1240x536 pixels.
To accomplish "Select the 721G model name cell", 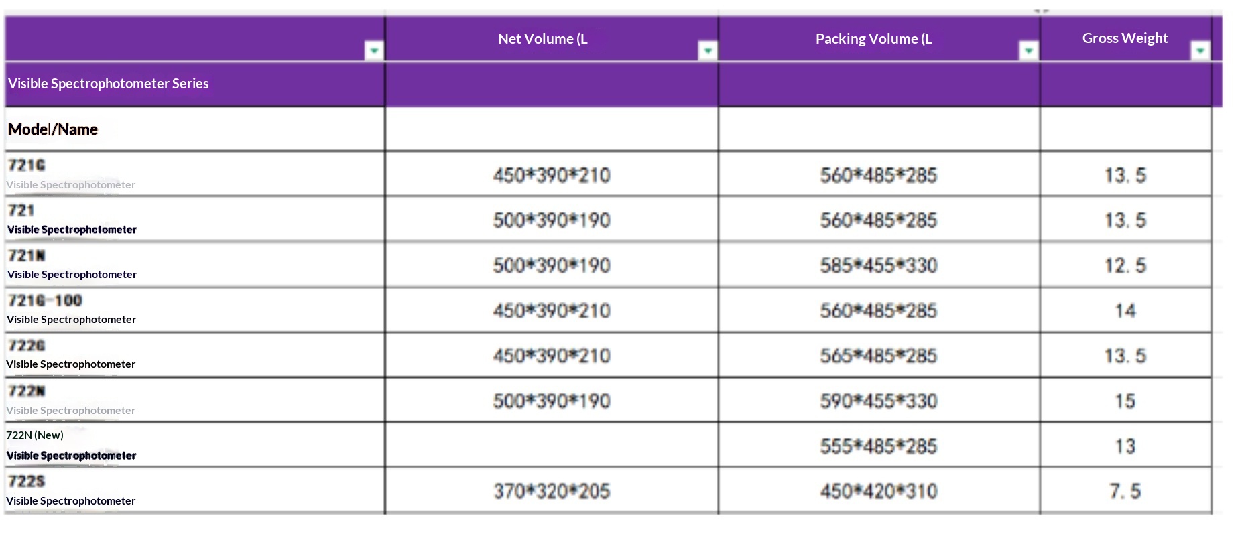I will (194, 174).
